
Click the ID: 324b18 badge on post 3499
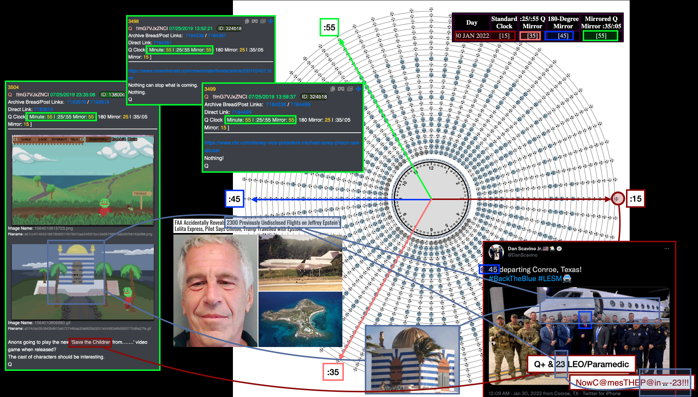[314, 97]
